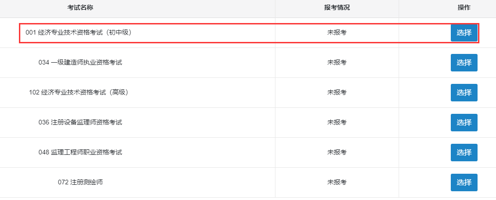
Task: Click 选择 button for 001 经济专业技术资格考试（初中级）
Action: tap(464, 33)
